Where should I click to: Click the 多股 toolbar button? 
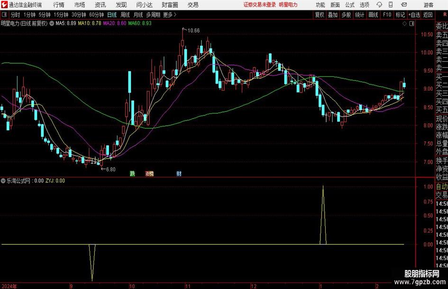tap(346, 15)
